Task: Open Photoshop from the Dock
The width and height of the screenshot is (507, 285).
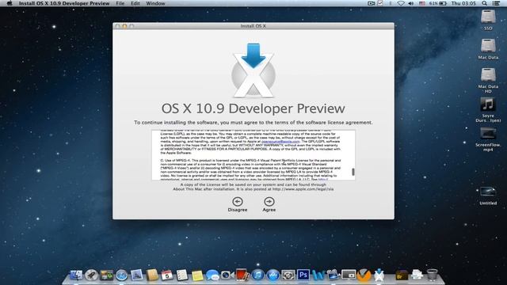Action: pyautogui.click(x=303, y=275)
